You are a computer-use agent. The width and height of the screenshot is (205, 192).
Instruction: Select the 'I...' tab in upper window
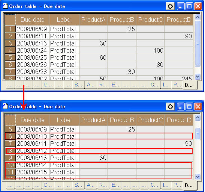click(166, 85)
